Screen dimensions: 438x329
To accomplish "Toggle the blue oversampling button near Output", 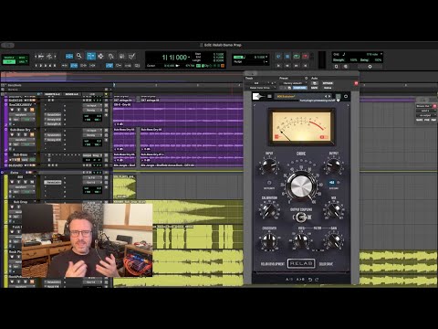I will [x=332, y=183].
